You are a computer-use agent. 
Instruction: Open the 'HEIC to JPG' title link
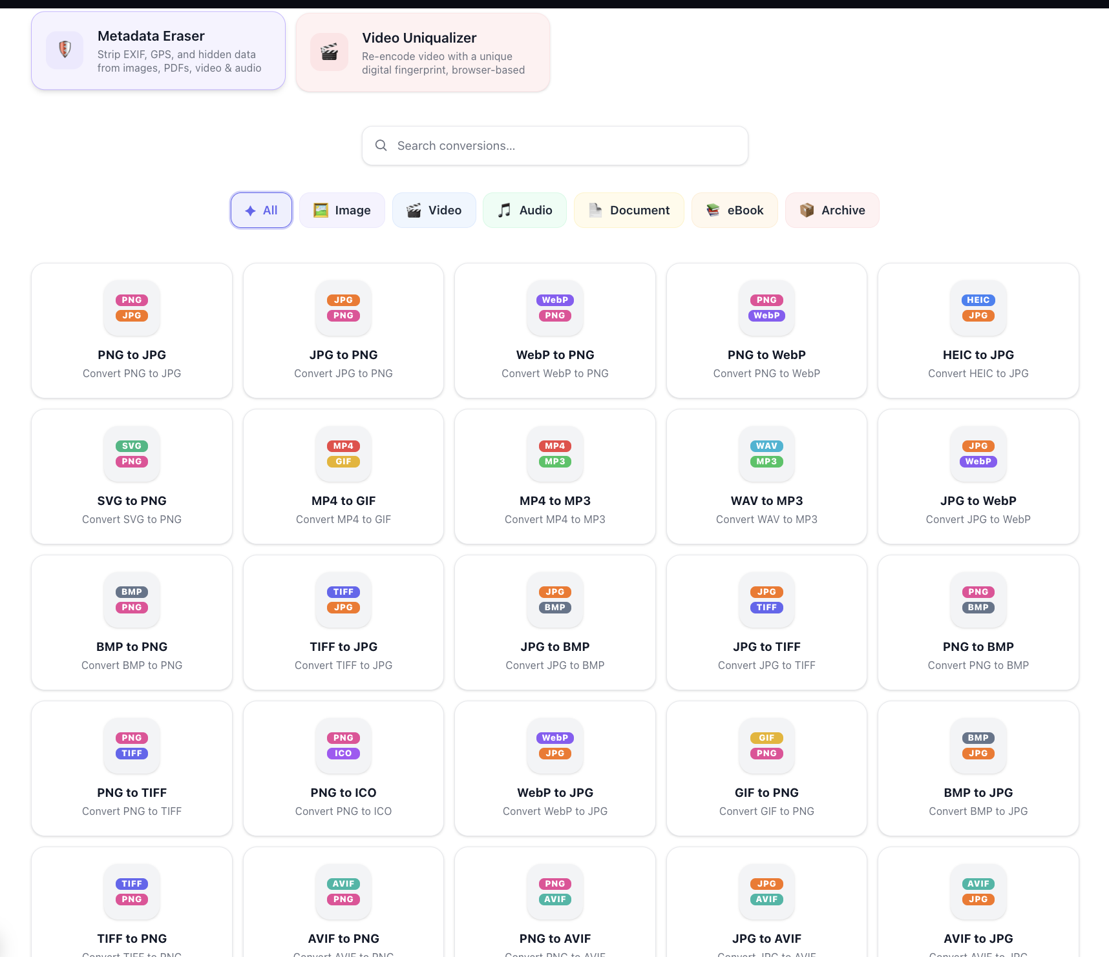tap(978, 355)
